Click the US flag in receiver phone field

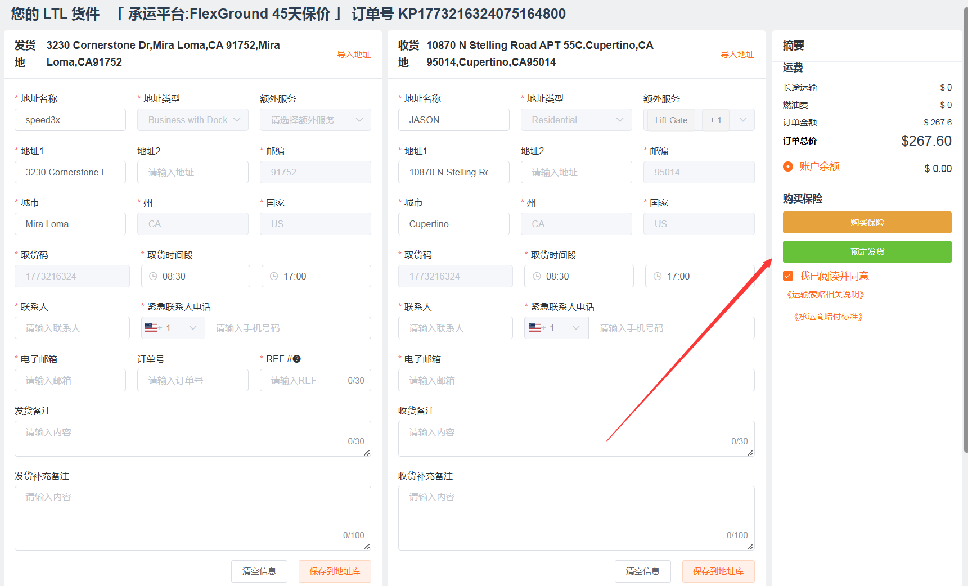(x=534, y=328)
